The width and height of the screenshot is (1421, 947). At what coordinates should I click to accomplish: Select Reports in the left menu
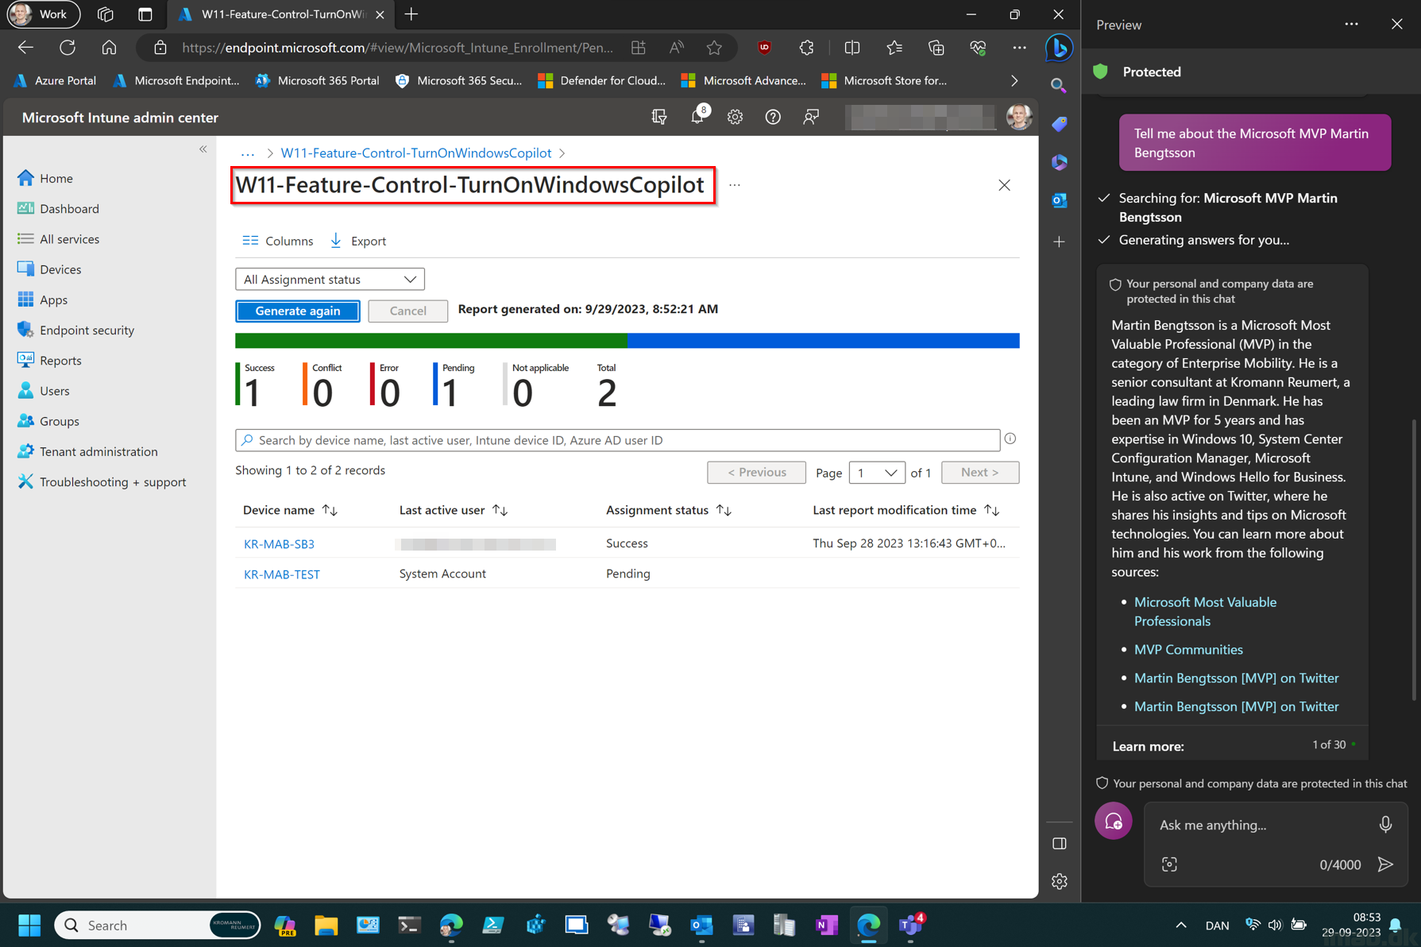click(60, 361)
